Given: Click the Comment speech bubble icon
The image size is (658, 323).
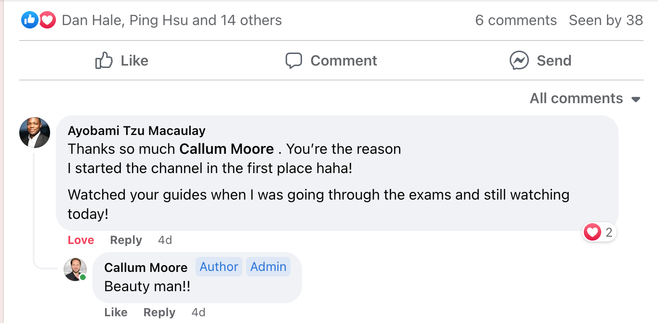Looking at the screenshot, I should pyautogui.click(x=293, y=61).
